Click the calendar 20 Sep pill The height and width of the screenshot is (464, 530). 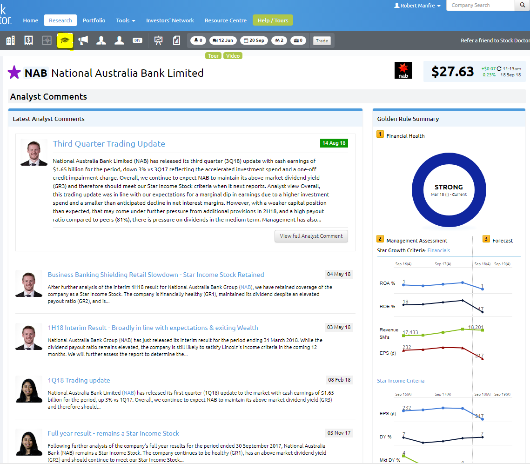tap(254, 40)
